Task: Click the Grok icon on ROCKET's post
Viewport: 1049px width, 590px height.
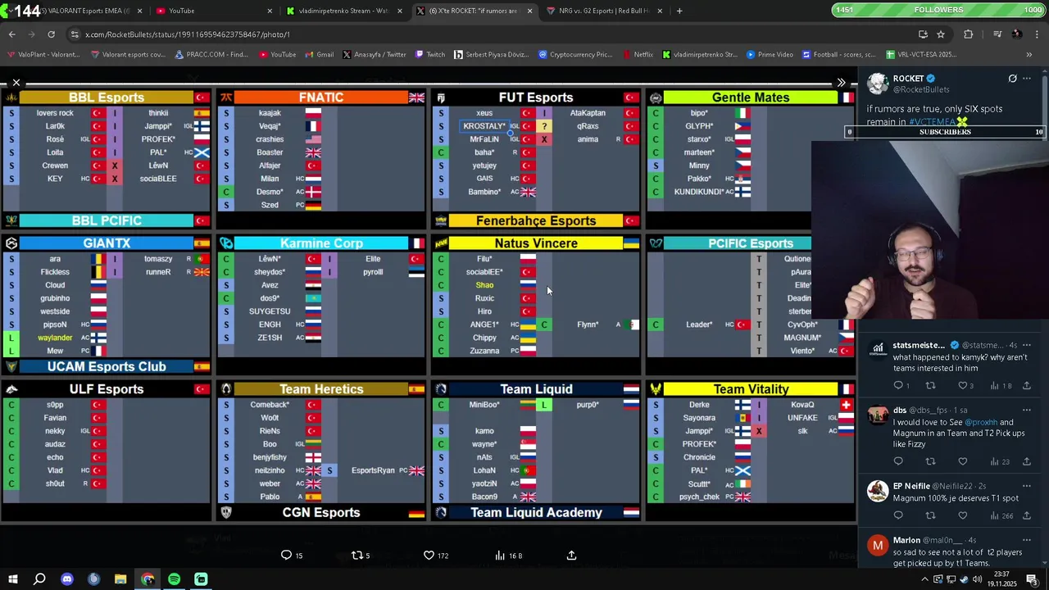Action: [x=1012, y=79]
